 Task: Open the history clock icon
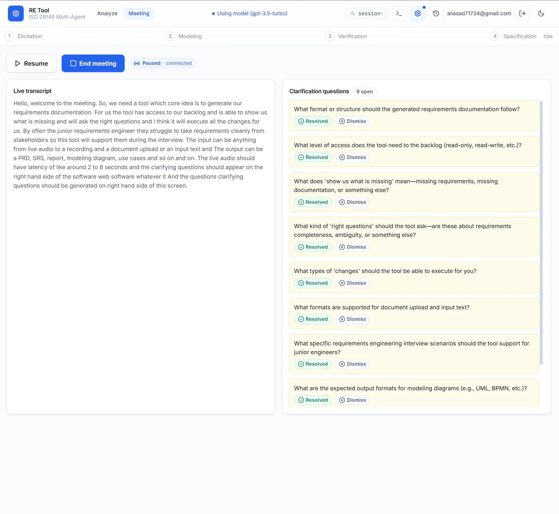436,13
